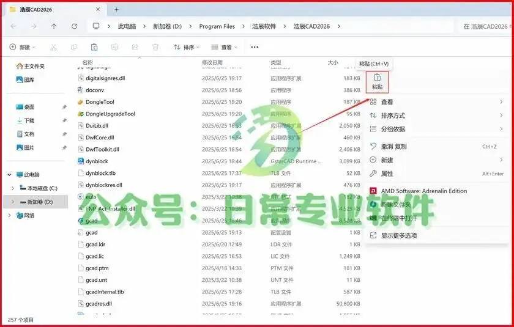Expand 排序方式 submenu in context menu
The height and width of the screenshot is (327, 514).
click(x=437, y=116)
